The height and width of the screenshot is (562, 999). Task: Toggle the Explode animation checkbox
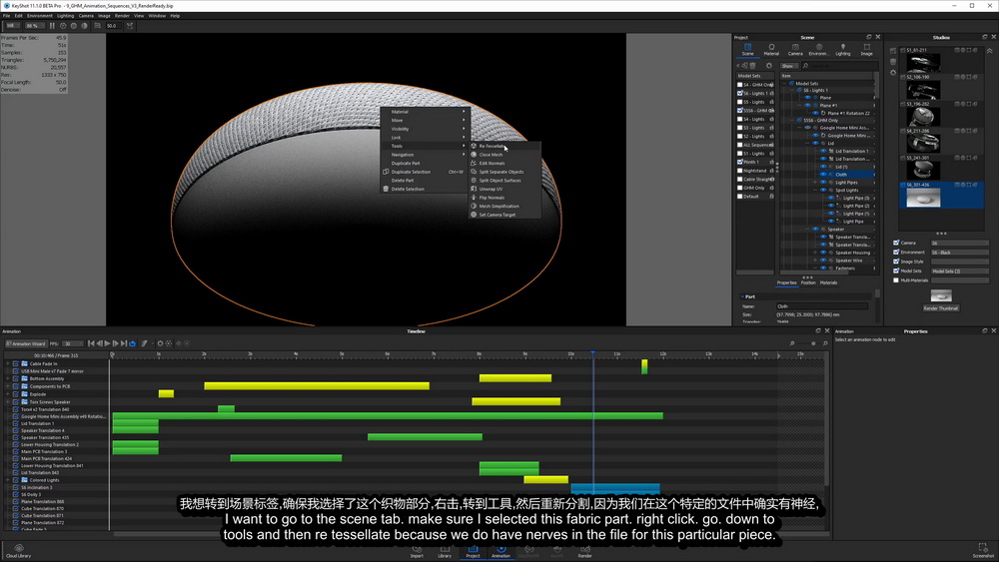15,394
